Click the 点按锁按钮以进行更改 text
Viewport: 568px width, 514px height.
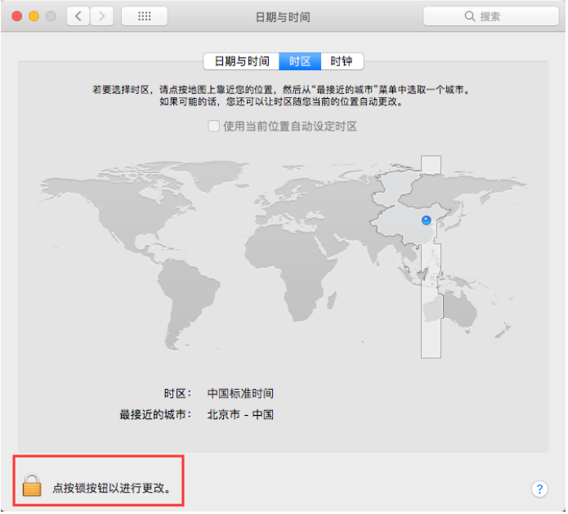coord(112,489)
